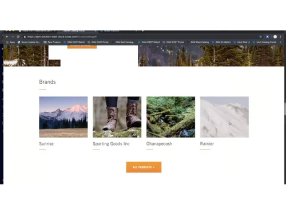Open the DAM West Catalog bookmark

coord(198,42)
